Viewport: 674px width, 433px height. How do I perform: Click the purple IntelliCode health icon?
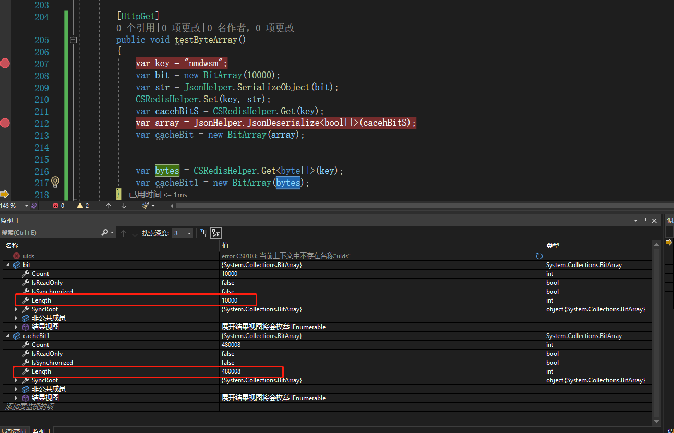[x=34, y=206]
